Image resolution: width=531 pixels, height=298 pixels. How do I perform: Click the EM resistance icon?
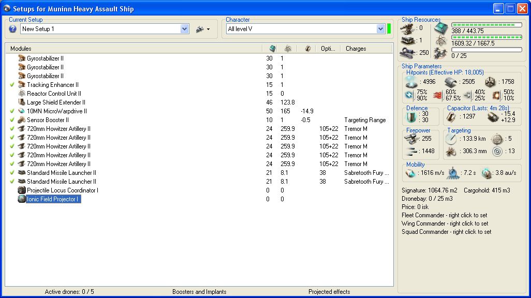(409, 95)
